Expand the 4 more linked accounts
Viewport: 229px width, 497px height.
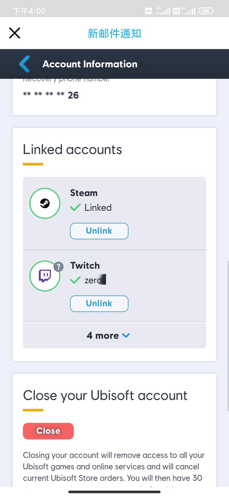(103, 336)
